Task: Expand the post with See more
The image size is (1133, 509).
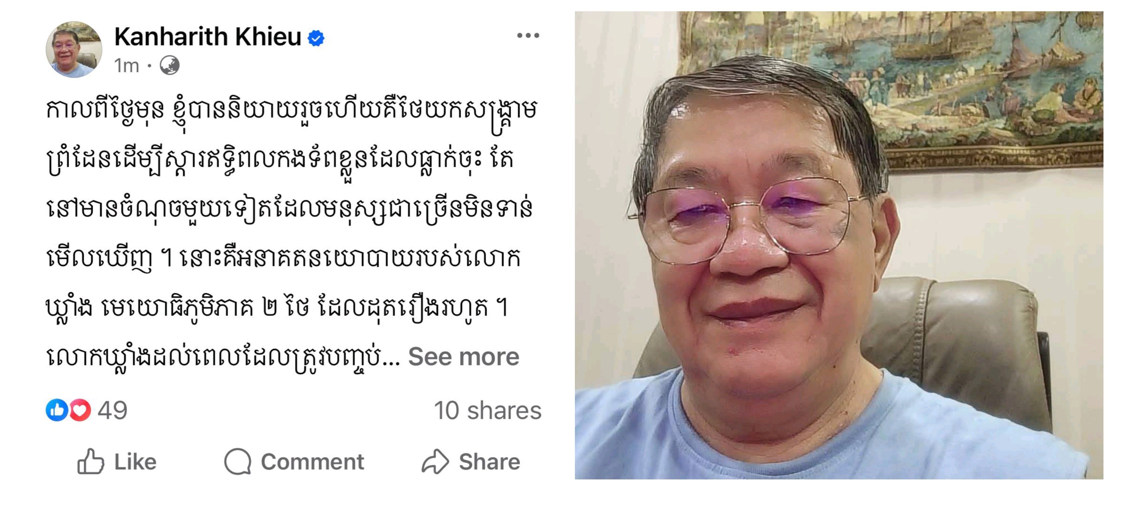Action: click(464, 356)
